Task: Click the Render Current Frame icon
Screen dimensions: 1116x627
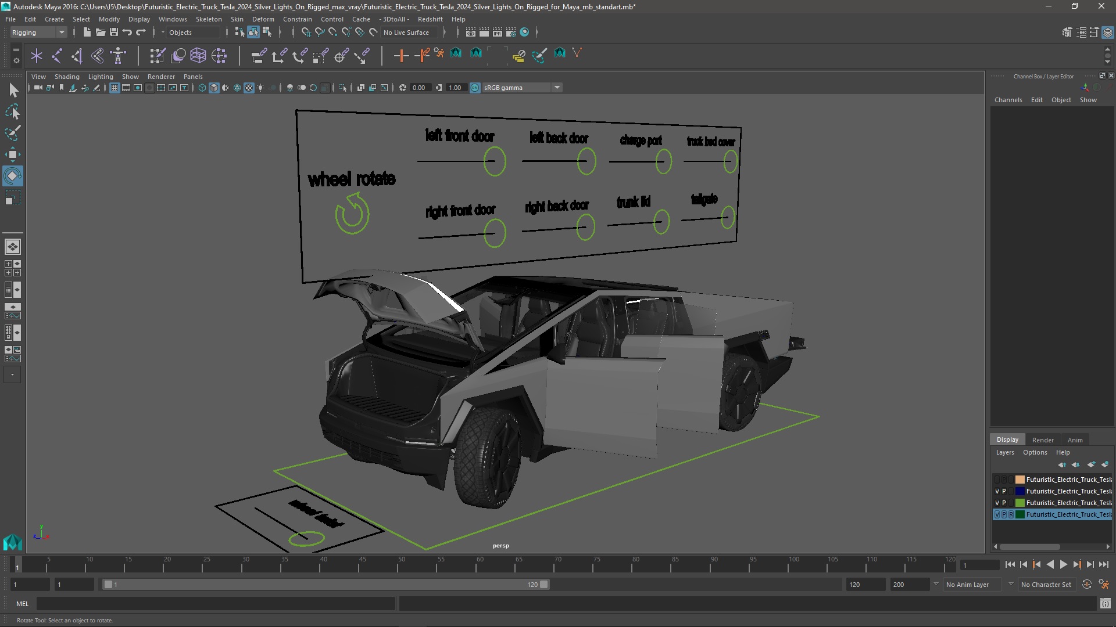Action: pyautogui.click(x=484, y=33)
